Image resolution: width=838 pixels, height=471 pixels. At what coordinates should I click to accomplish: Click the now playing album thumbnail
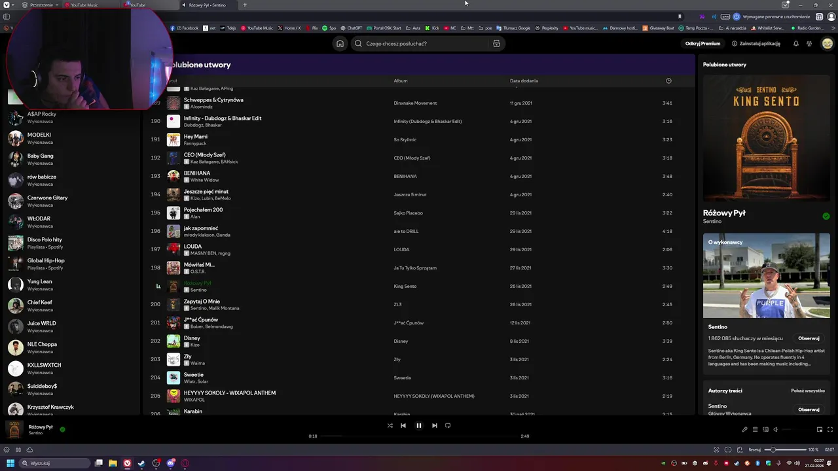point(14,430)
